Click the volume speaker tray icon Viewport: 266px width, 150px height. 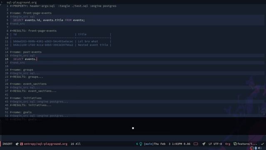click(x=260, y=148)
